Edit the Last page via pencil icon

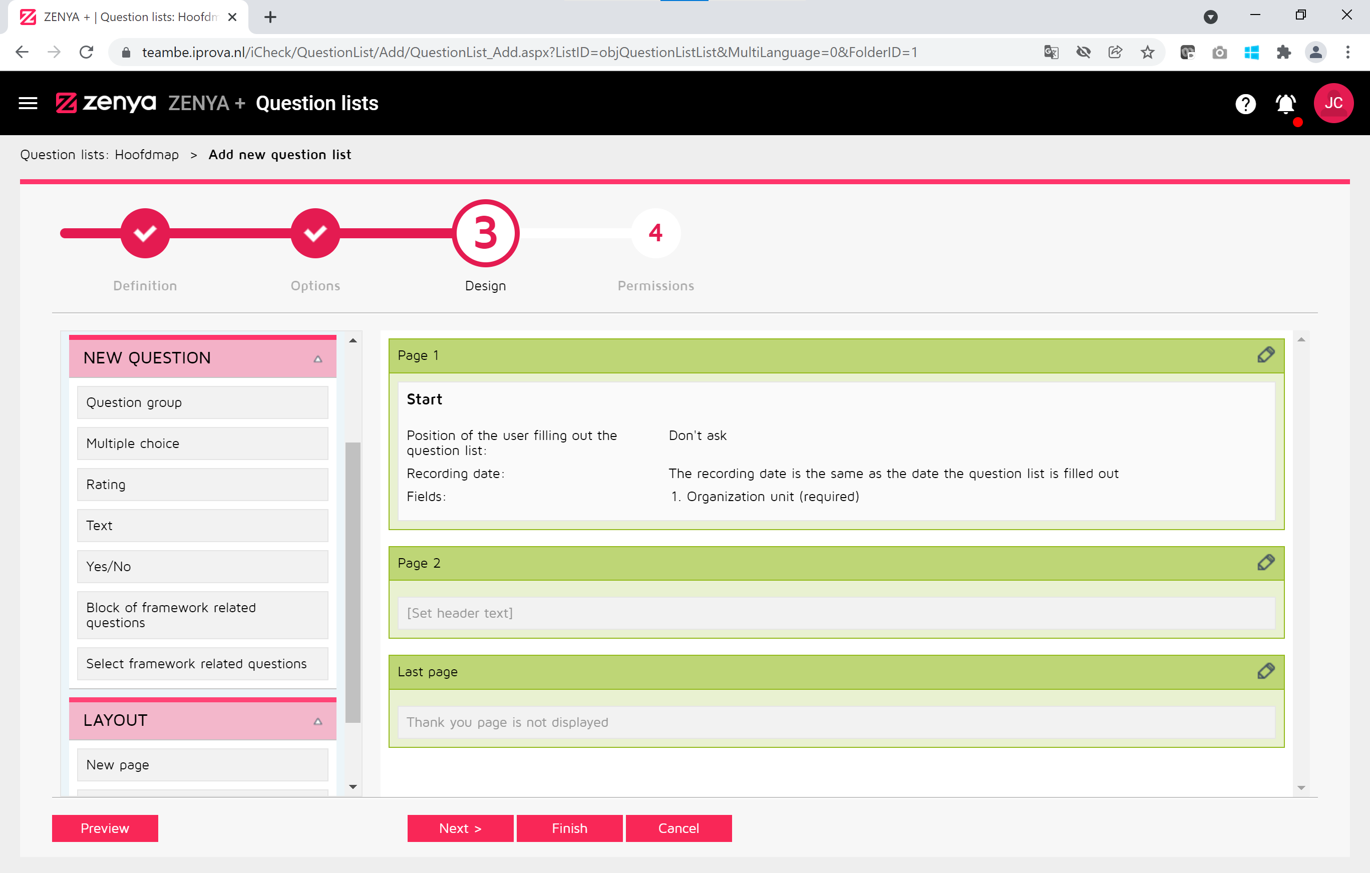click(1265, 671)
